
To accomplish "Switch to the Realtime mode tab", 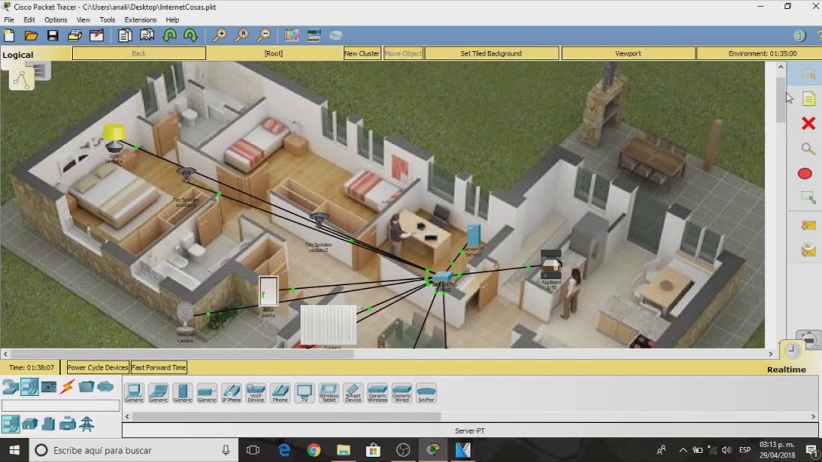I will tap(786, 370).
